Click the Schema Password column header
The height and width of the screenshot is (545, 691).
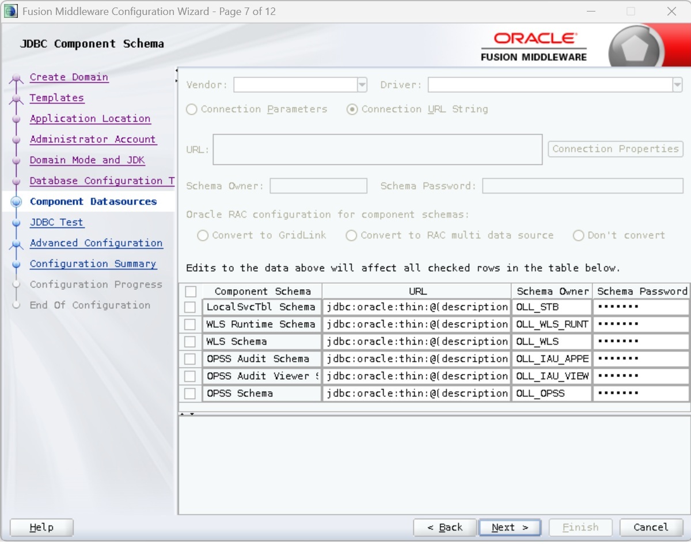point(641,292)
